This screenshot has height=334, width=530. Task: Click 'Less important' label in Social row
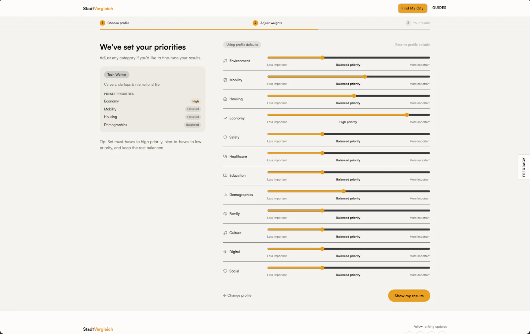(x=277, y=275)
